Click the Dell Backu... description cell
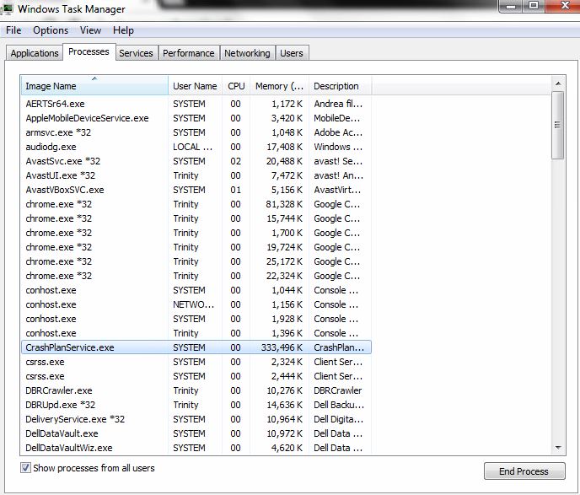 [339, 405]
